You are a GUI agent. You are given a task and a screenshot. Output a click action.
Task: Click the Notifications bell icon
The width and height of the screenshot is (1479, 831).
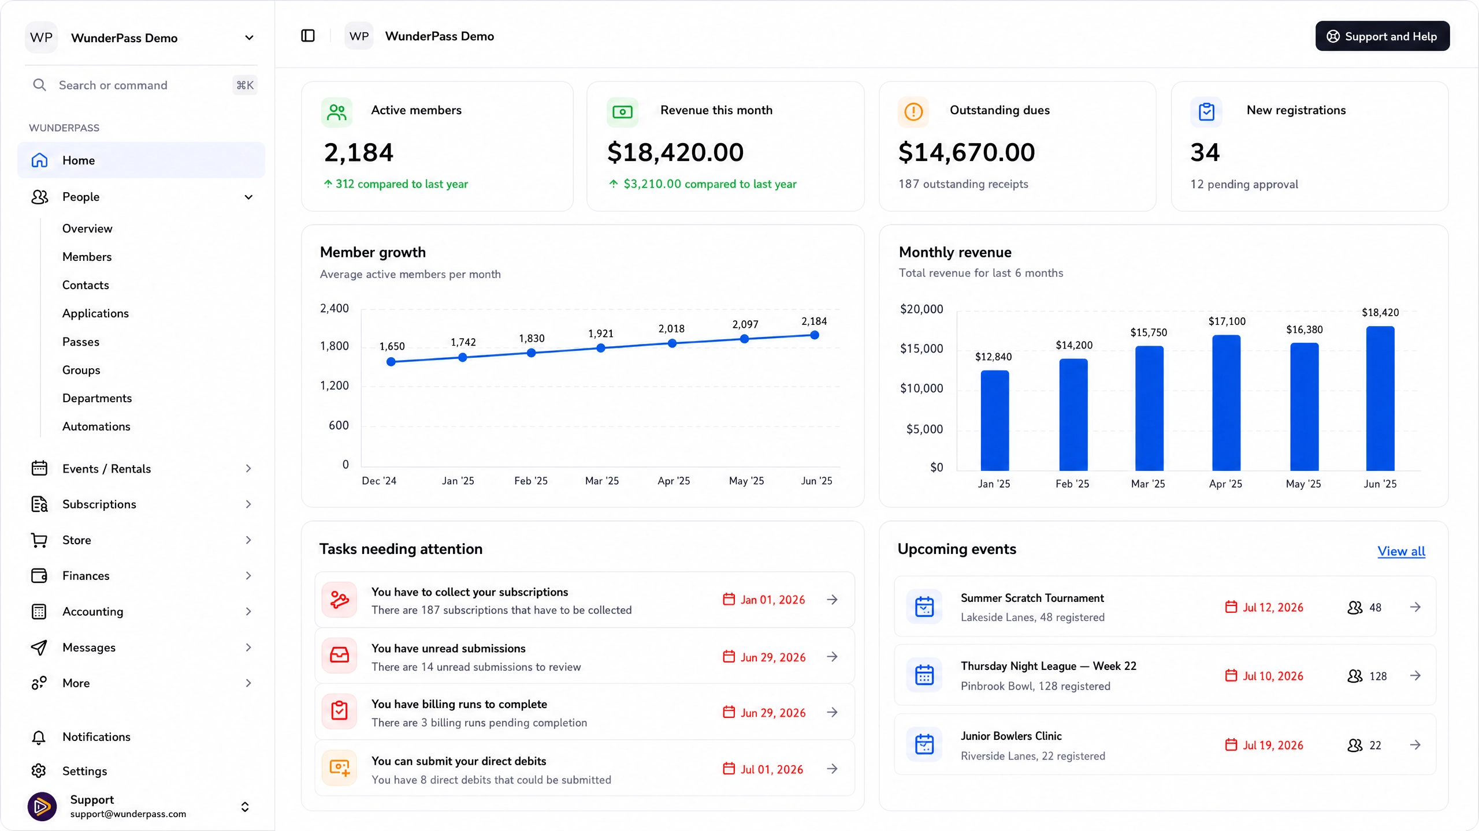pyautogui.click(x=39, y=737)
